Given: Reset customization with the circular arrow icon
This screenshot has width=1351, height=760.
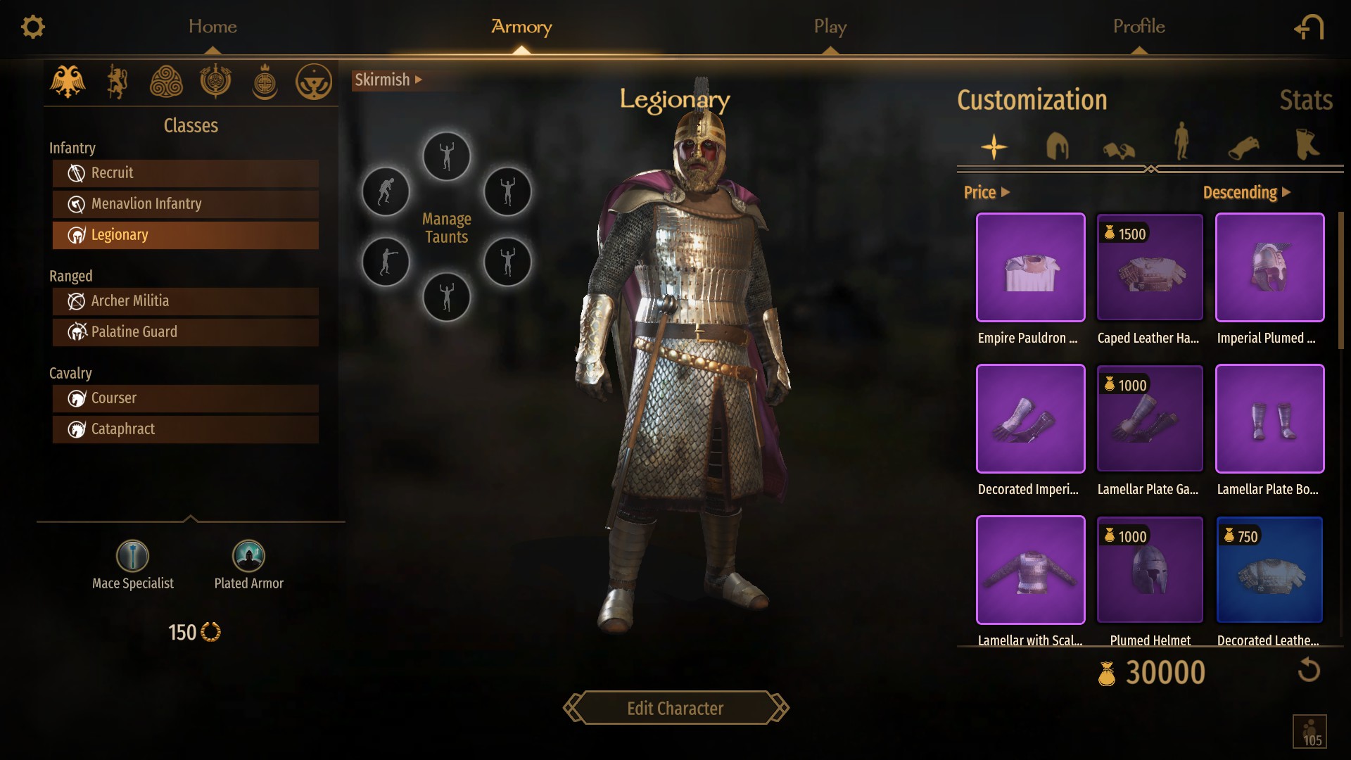Looking at the screenshot, I should pyautogui.click(x=1309, y=669).
